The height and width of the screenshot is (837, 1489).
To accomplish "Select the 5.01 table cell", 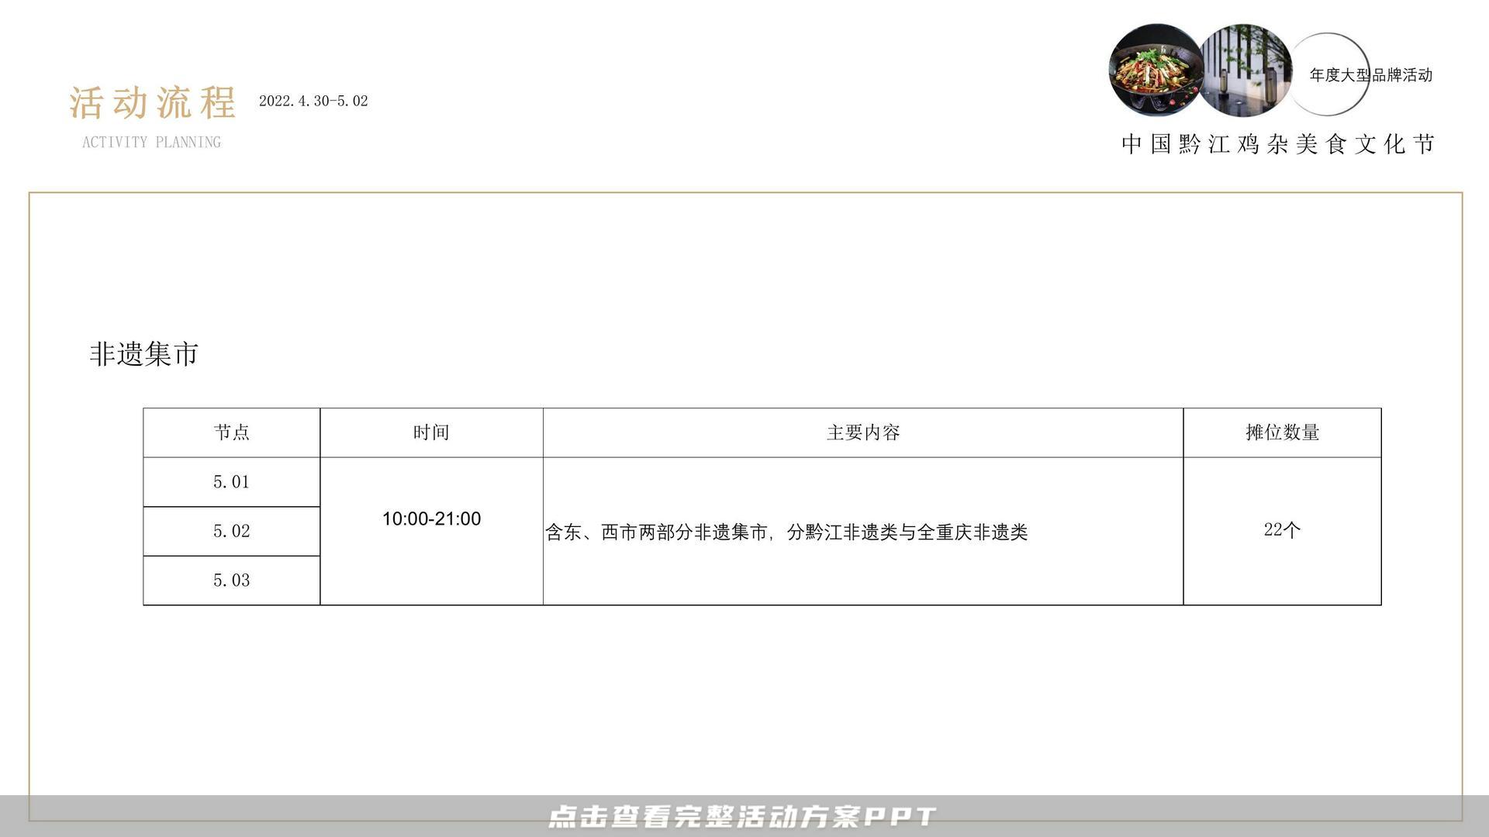I will 232,482.
